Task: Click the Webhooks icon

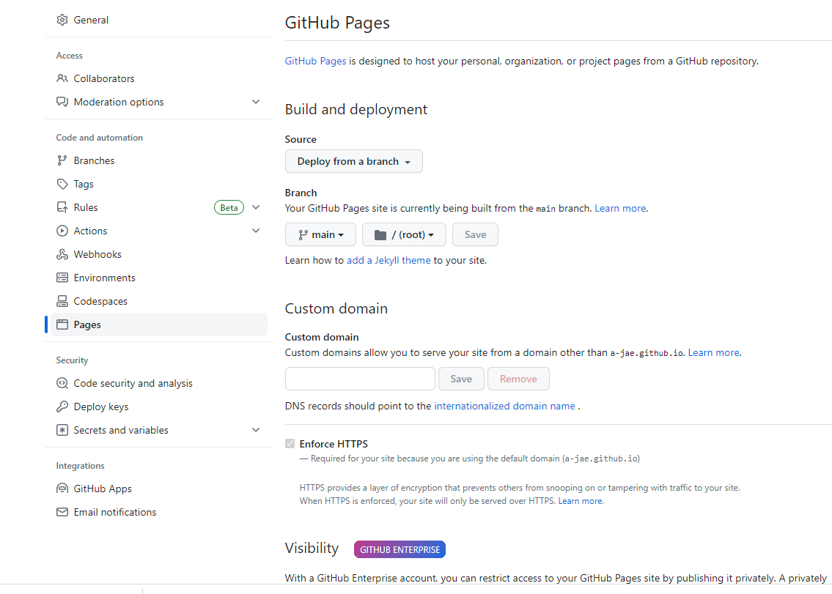Action: click(62, 254)
